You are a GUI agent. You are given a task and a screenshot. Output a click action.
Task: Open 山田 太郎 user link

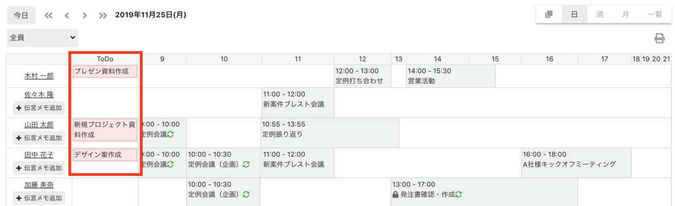click(39, 125)
